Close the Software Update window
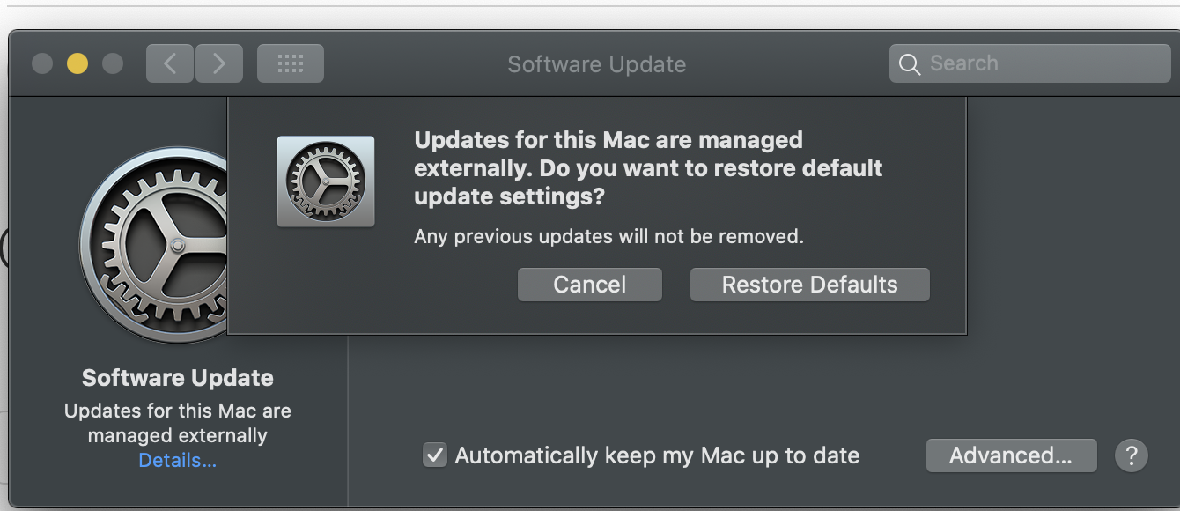Screen dimensions: 1180x511 (42, 63)
